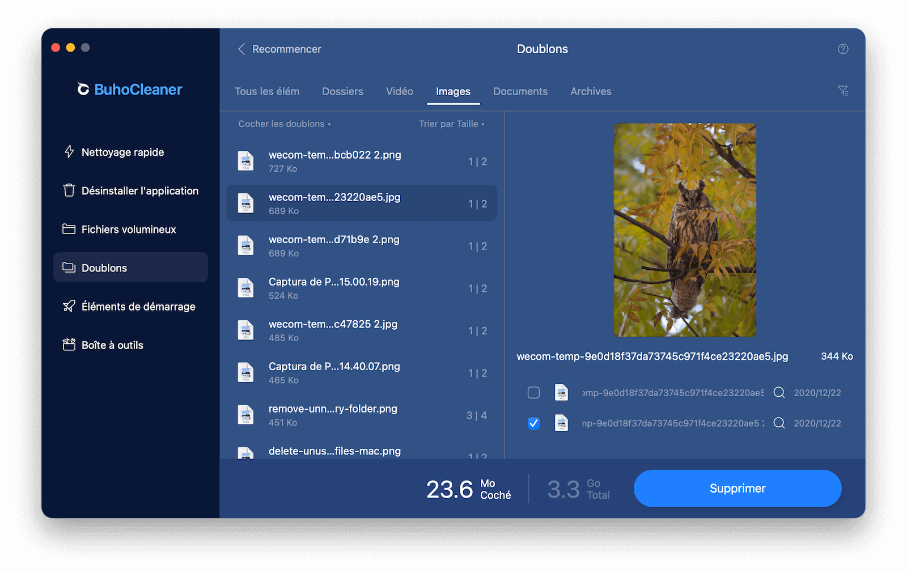Click 2020/12/22 date of checked duplicate
The image size is (907, 573).
point(817,423)
